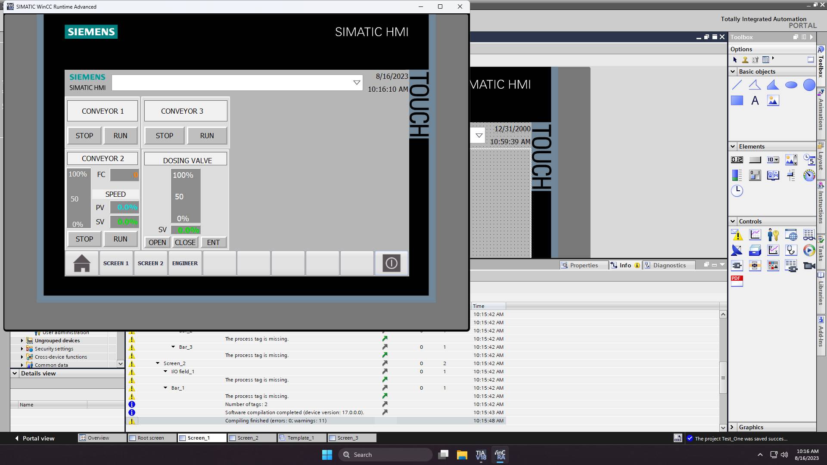Open the Template_1 editor tab
This screenshot has height=465, width=827.
(302, 438)
